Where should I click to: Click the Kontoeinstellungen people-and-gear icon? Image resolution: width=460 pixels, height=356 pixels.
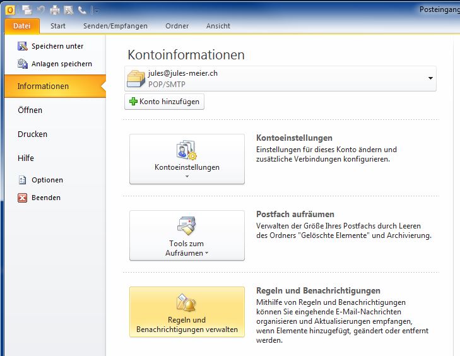(x=187, y=150)
